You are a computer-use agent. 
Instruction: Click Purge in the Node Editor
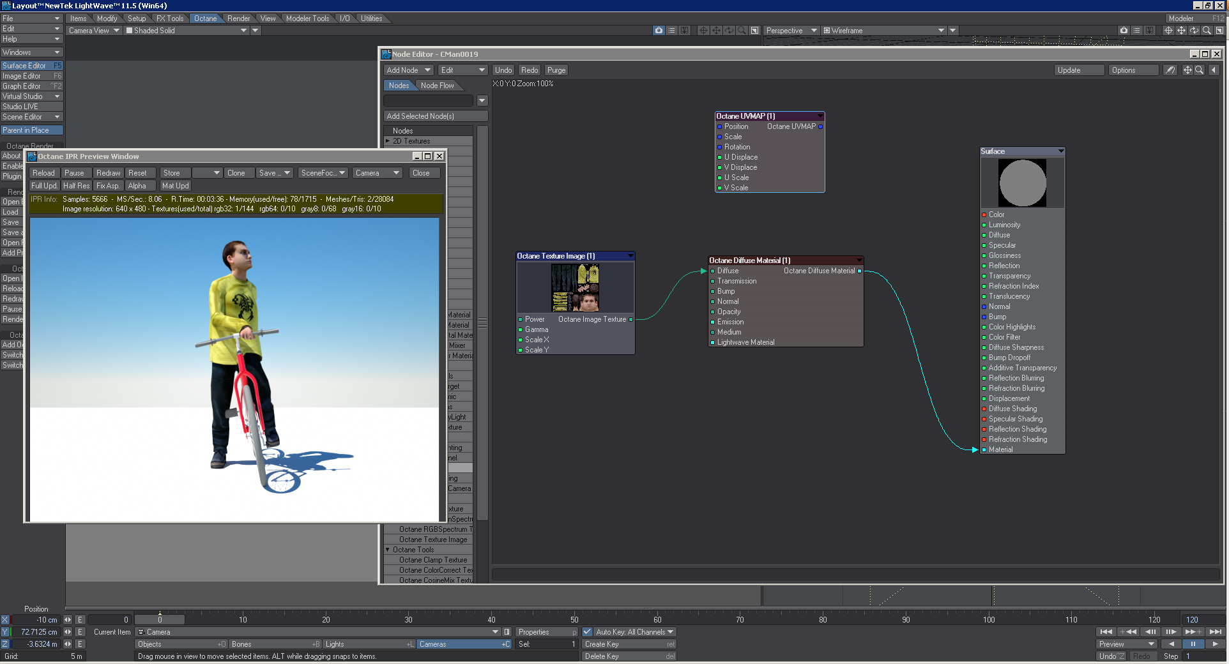tap(556, 70)
